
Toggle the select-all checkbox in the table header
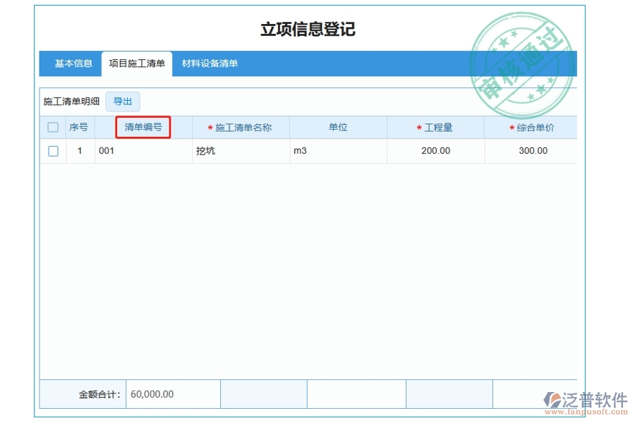pyautogui.click(x=53, y=127)
